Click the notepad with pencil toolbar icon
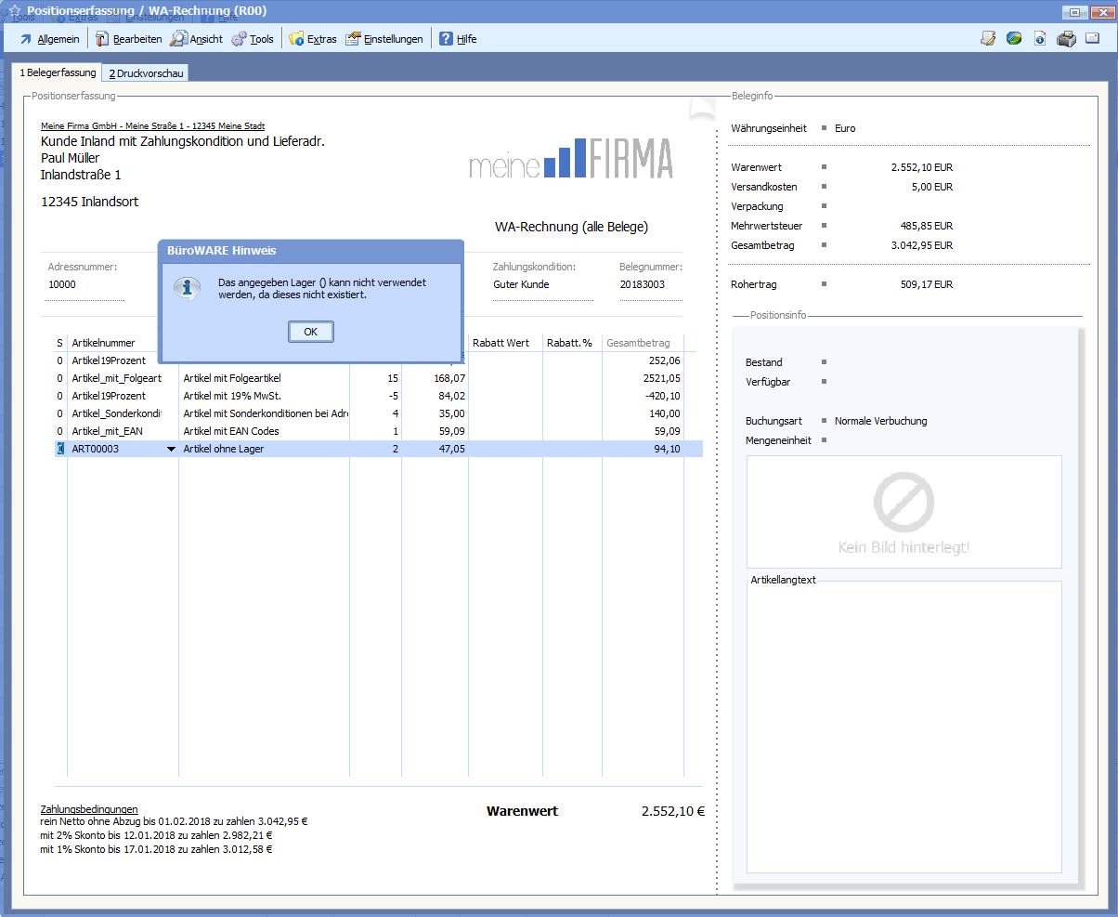1118x917 pixels. click(x=988, y=39)
